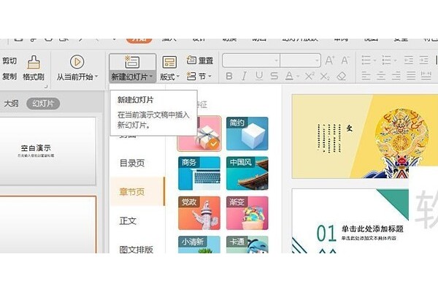
Task: Choose the 简约 style tile
Action: point(247,134)
